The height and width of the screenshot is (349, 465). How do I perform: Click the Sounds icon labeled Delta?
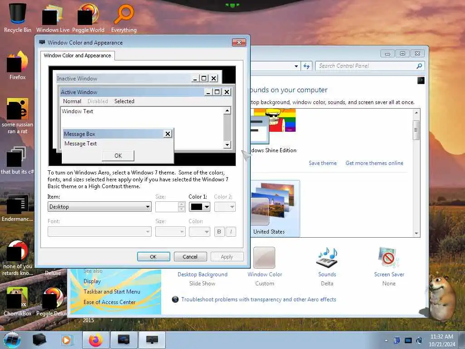(327, 258)
